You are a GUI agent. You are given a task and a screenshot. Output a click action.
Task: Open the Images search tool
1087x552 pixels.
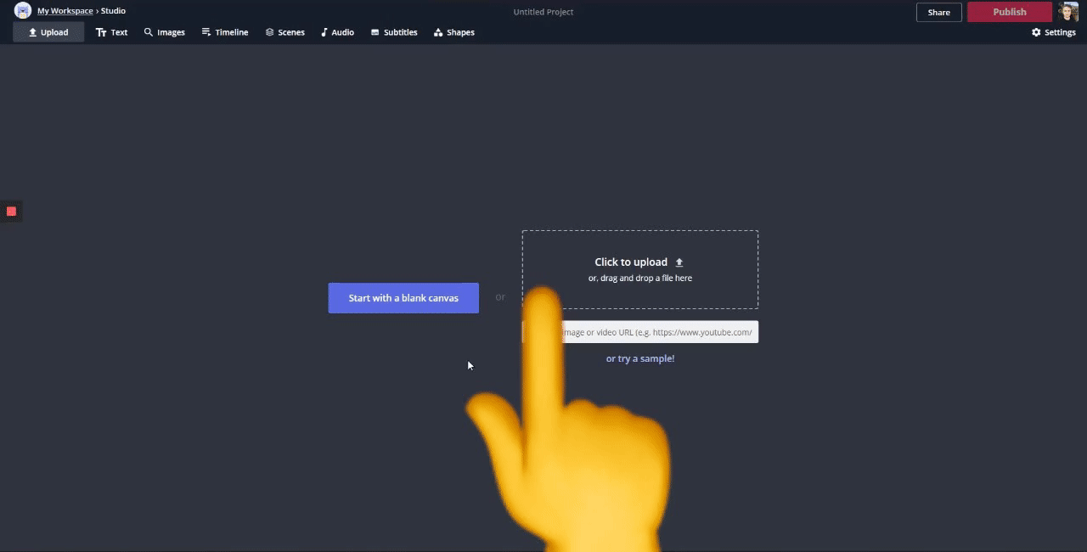pyautogui.click(x=164, y=32)
